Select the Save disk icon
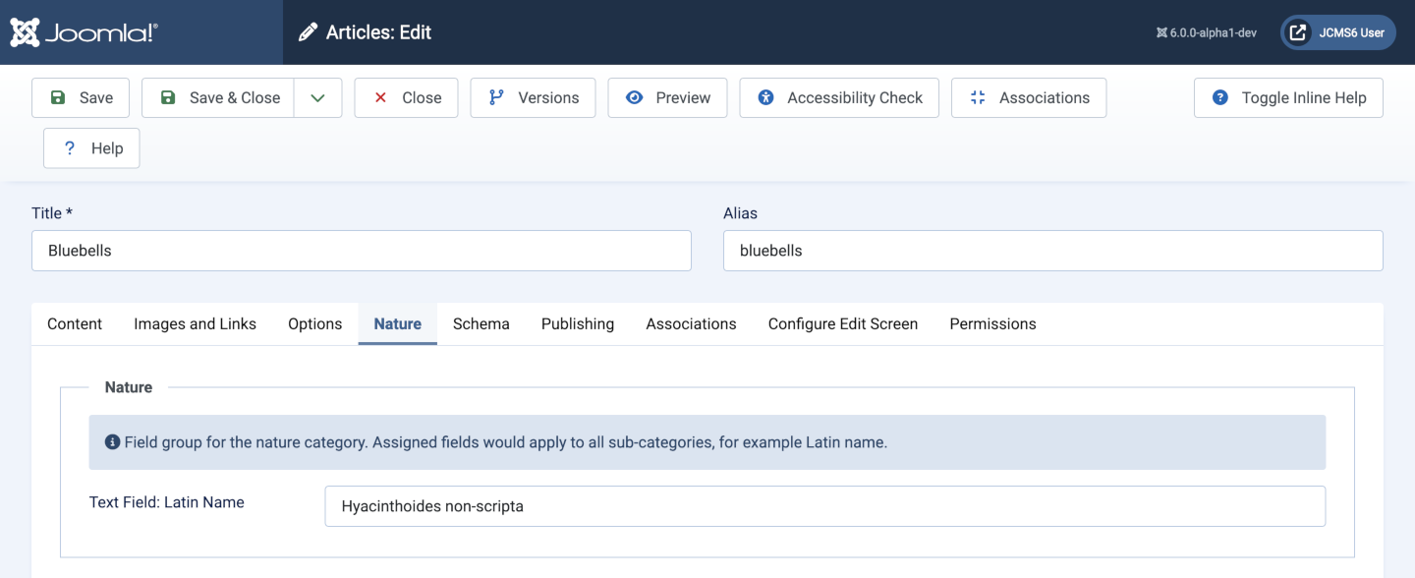Image resolution: width=1415 pixels, height=578 pixels. pos(61,97)
